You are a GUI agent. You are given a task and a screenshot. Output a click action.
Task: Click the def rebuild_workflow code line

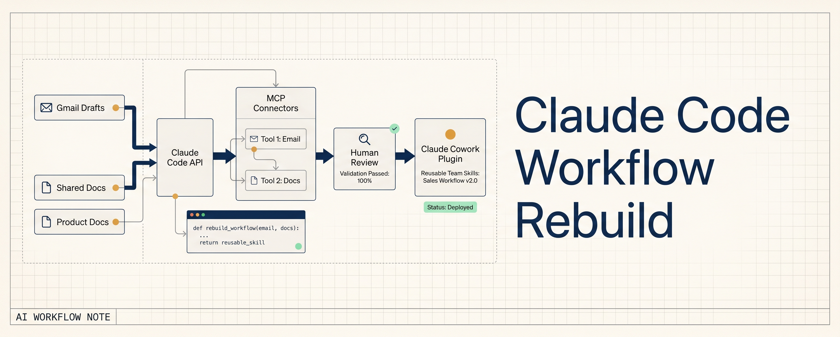tap(246, 228)
